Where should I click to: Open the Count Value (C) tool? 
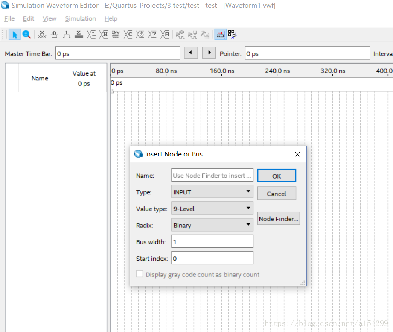pos(128,34)
